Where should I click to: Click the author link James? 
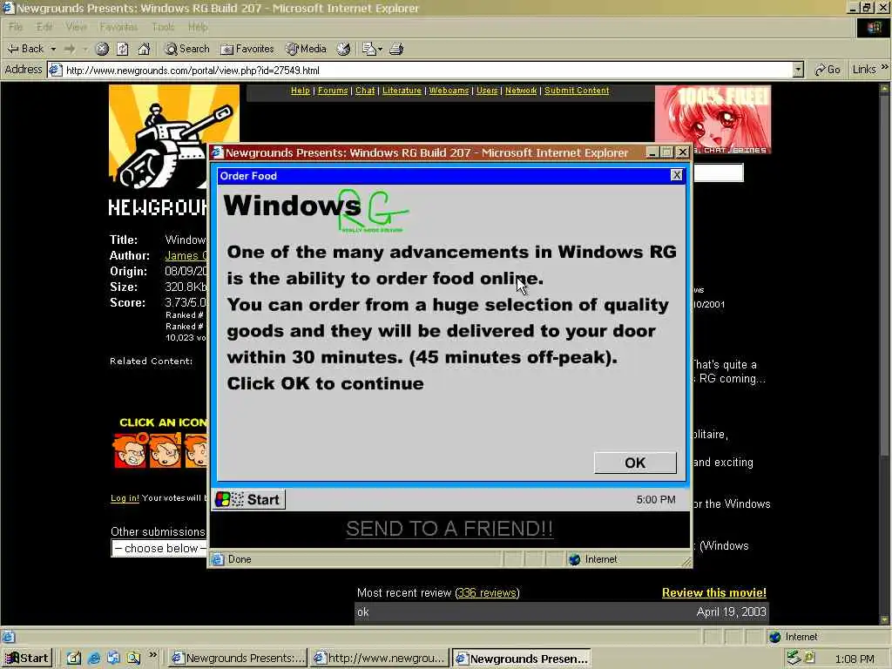(186, 256)
